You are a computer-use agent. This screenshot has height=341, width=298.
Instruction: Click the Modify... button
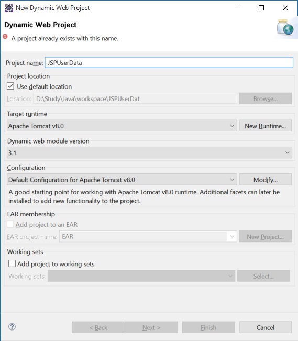[266, 180]
